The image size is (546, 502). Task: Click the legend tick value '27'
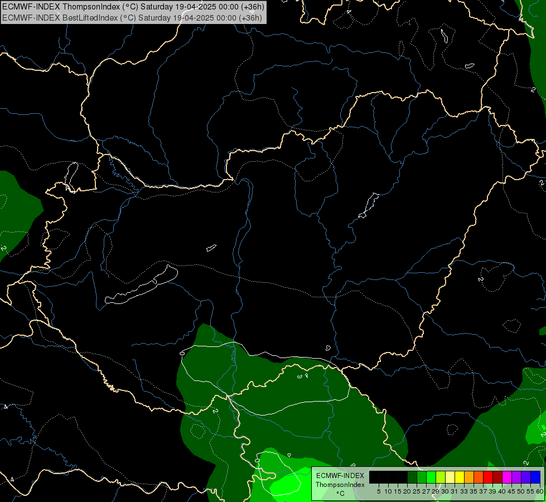click(x=426, y=491)
